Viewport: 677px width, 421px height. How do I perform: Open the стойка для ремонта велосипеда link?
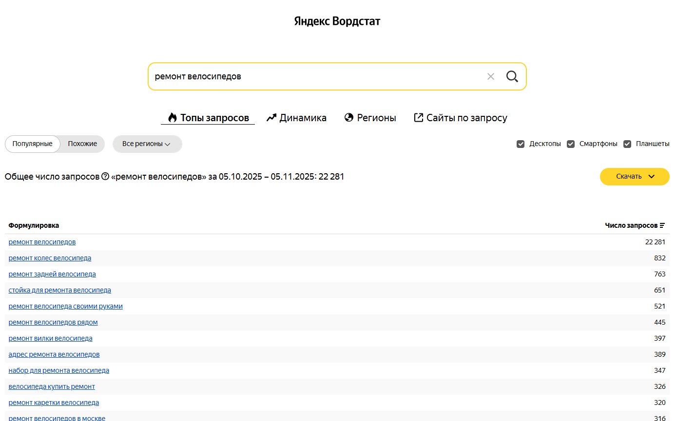click(x=60, y=290)
